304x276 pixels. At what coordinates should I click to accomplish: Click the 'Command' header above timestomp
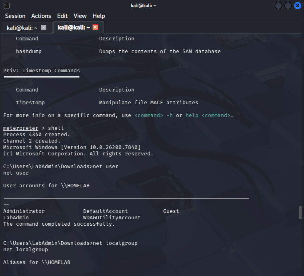point(27,90)
